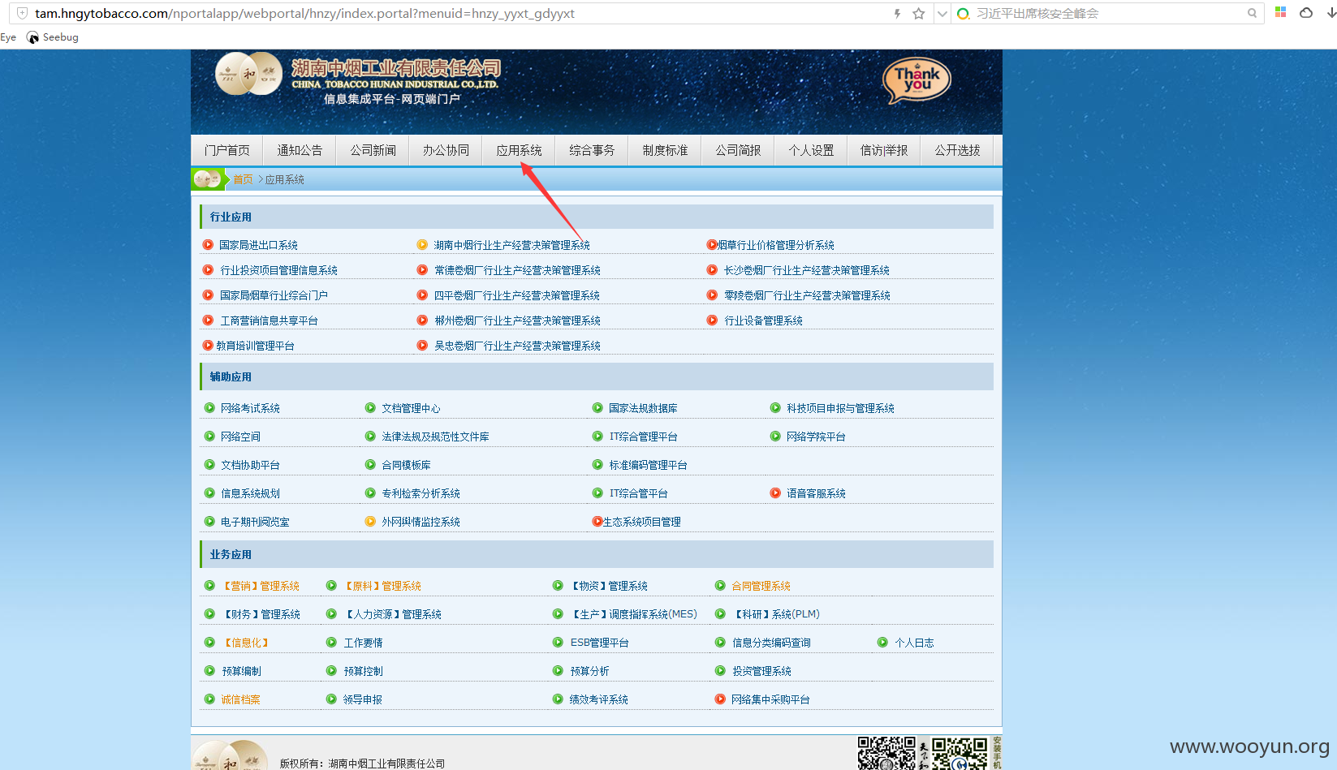Open 工商营销信息共享平台 link
Screen dimensions: 1337x770
pyautogui.click(x=269, y=320)
